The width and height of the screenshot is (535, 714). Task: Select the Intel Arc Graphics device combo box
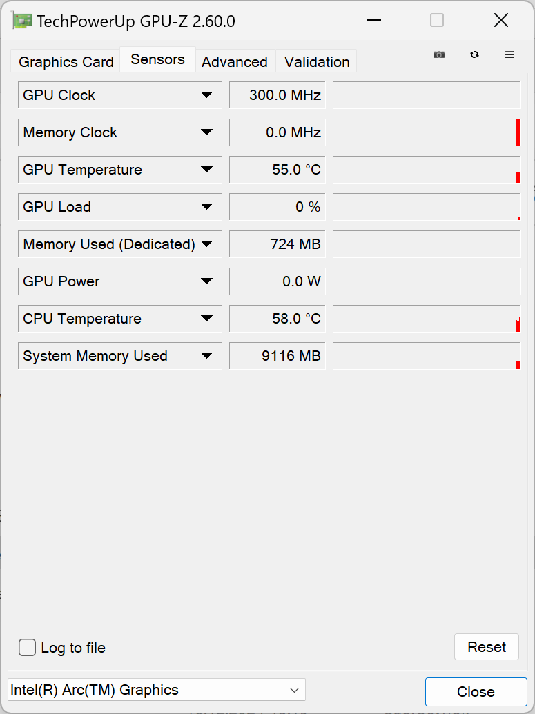(157, 690)
